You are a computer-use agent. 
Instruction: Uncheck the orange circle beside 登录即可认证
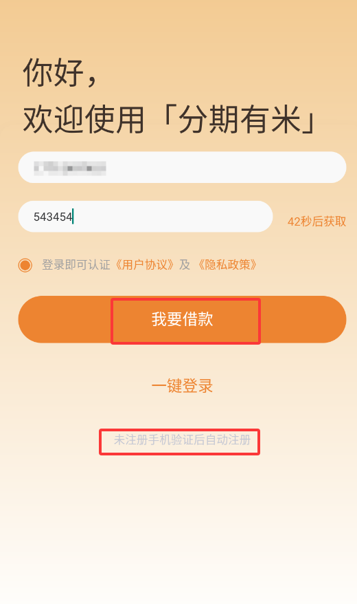25,265
